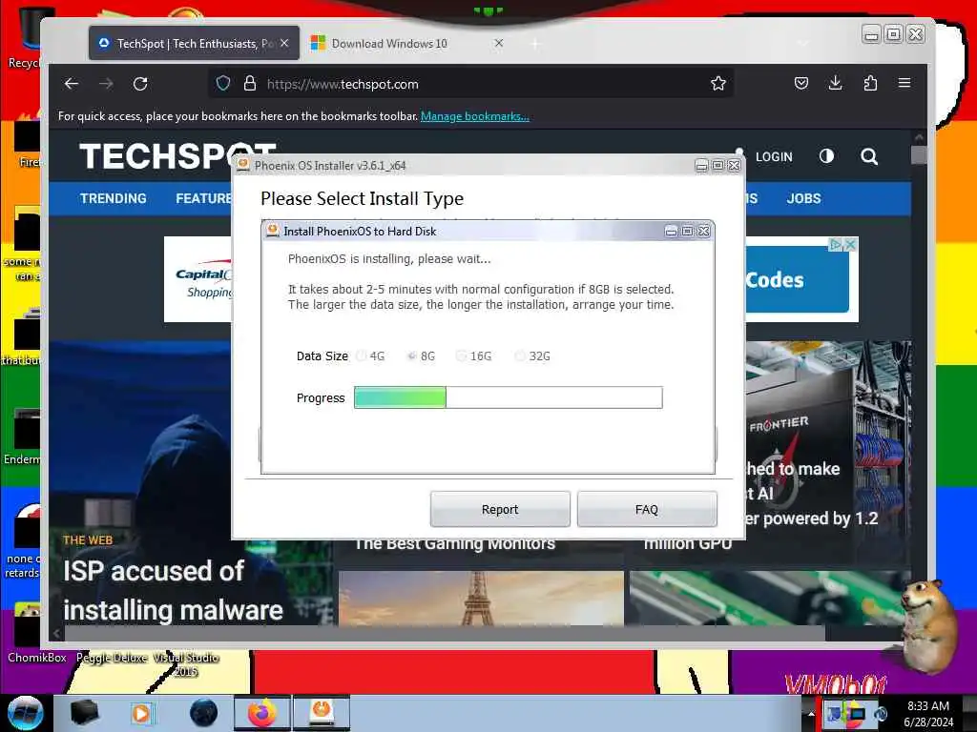Open the Firefox extensions icon
Screen dimensions: 977x732
(870, 83)
